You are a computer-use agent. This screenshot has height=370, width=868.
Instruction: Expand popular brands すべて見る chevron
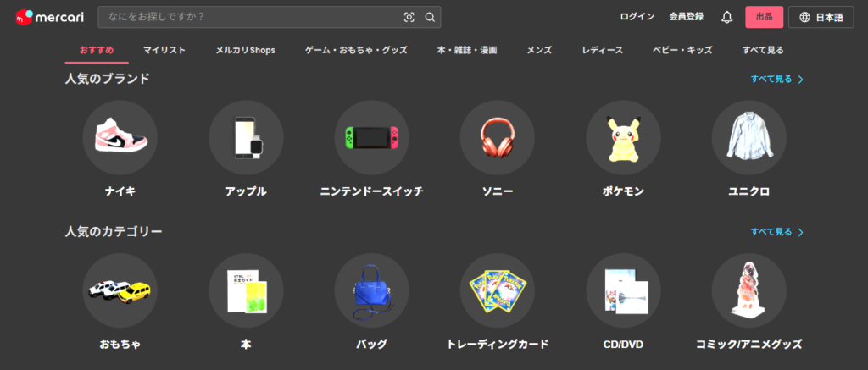point(800,79)
